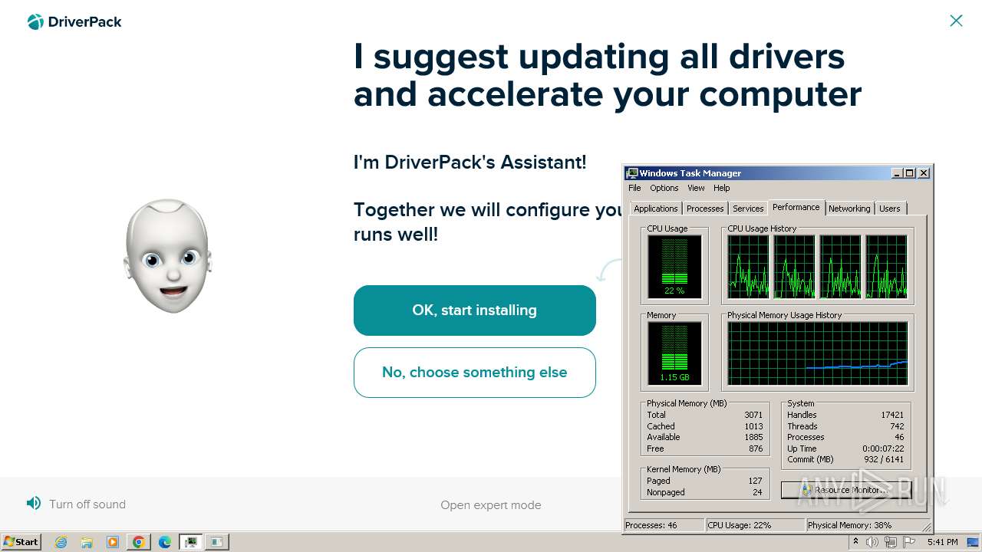
Task: Click Up Time value 0:00:07:22
Action: tap(884, 449)
